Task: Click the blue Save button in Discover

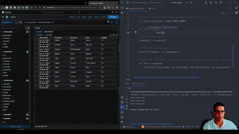Action: pos(113,17)
